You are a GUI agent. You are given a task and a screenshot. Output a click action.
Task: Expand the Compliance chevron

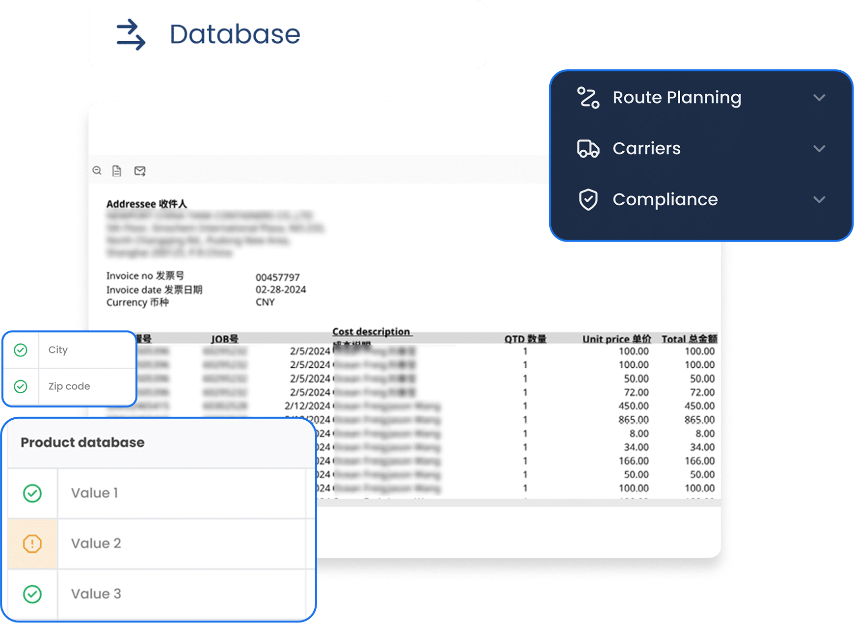coord(819,199)
